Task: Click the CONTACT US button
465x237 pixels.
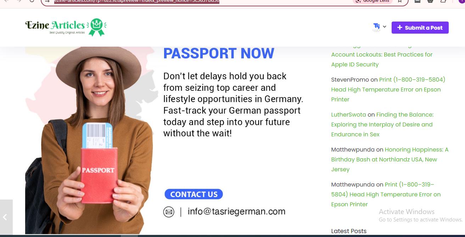Action: (194, 194)
